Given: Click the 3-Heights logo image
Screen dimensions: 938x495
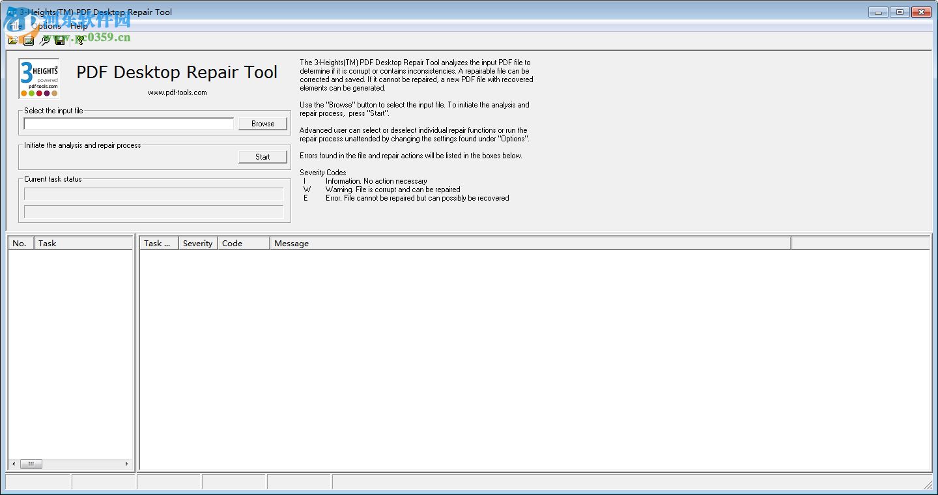Looking at the screenshot, I should click(x=39, y=78).
